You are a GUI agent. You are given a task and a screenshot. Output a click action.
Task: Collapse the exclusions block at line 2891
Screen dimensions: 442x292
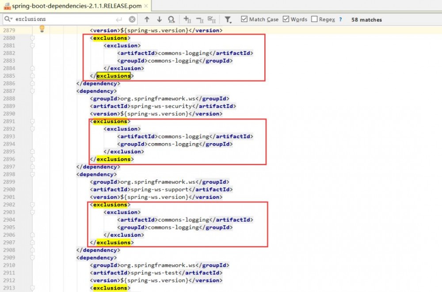(32, 121)
